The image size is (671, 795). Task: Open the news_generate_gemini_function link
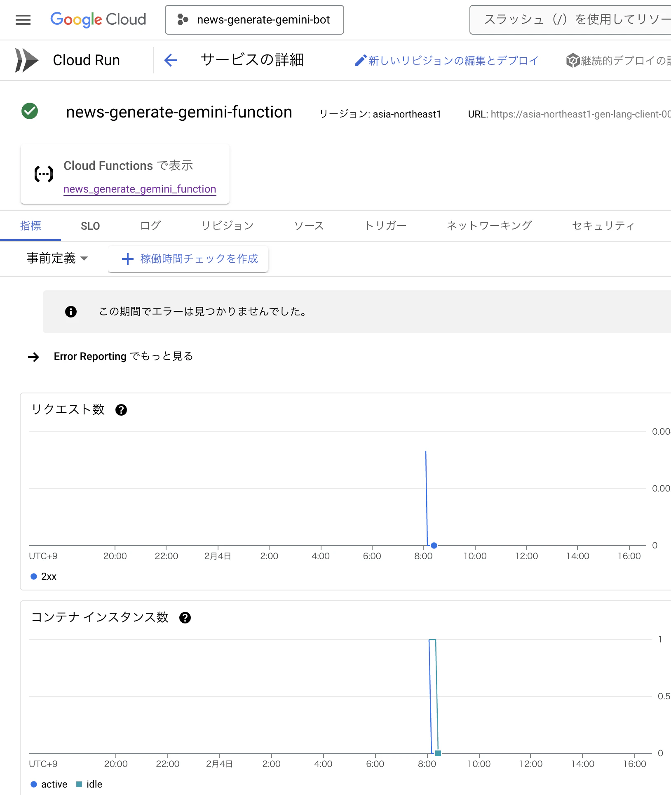pyautogui.click(x=140, y=189)
